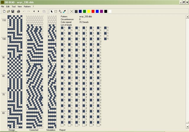Click the 'Circumference:' label

pyautogui.click(x=67, y=19)
